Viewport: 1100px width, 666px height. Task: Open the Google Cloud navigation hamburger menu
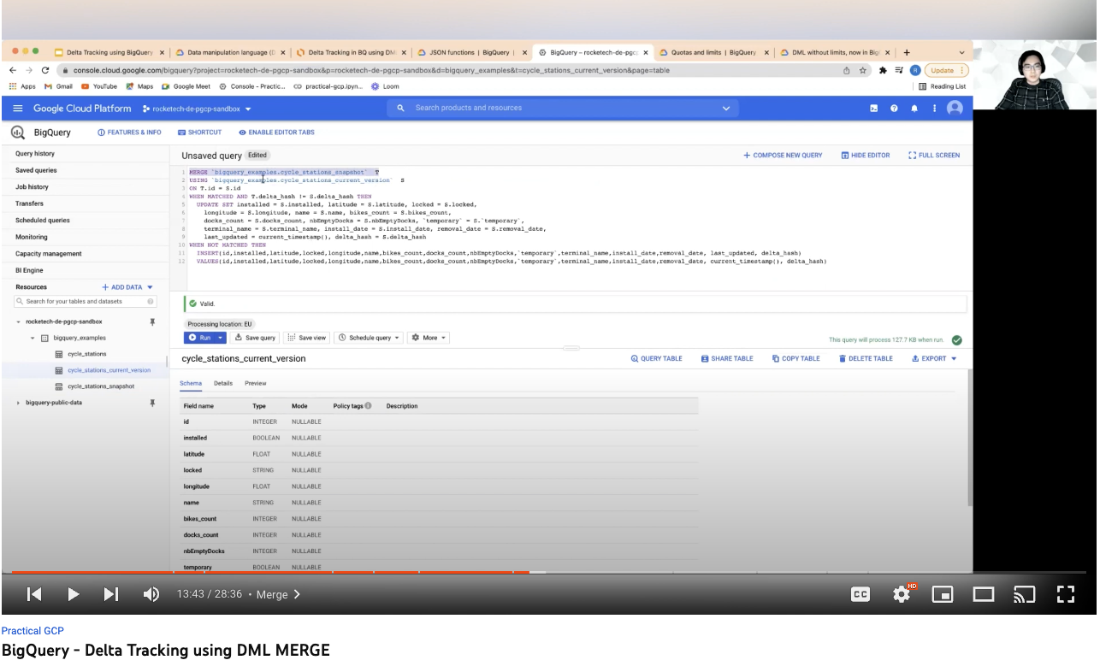pos(17,109)
